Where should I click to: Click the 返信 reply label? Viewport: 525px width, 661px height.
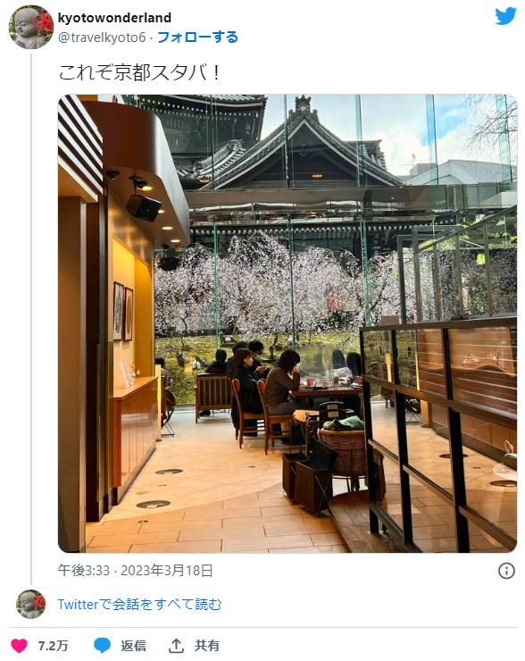point(133,646)
